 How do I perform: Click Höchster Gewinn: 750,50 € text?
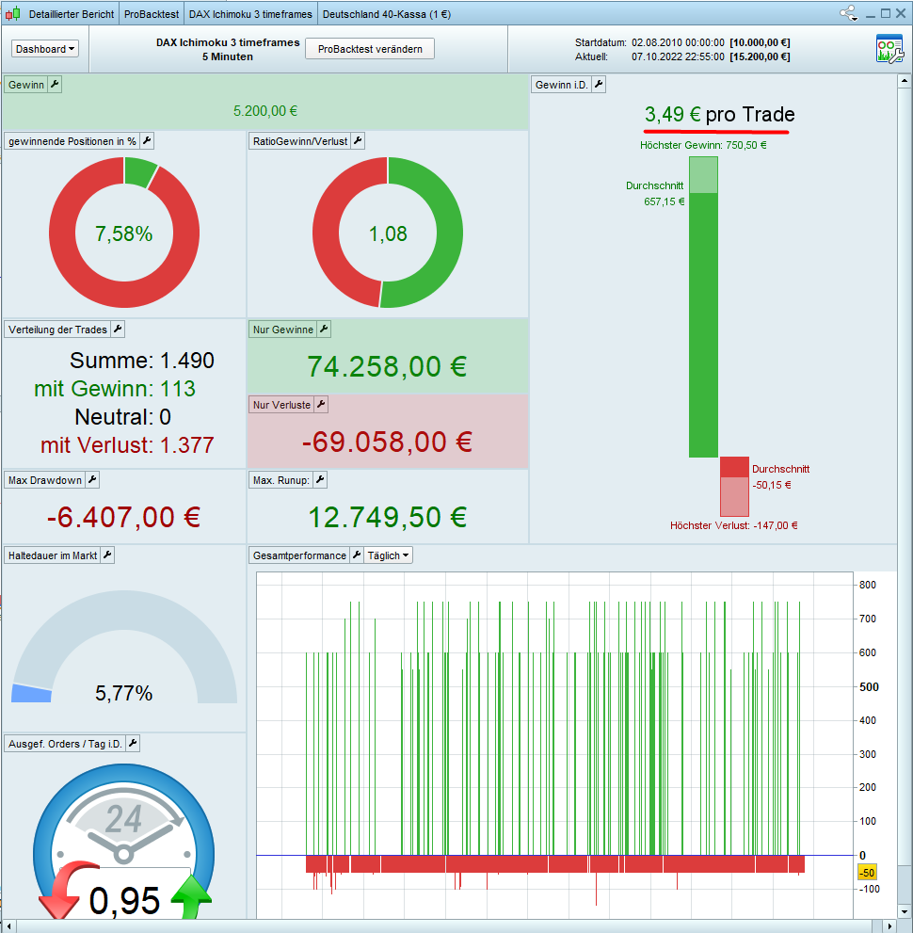pyautogui.click(x=703, y=145)
